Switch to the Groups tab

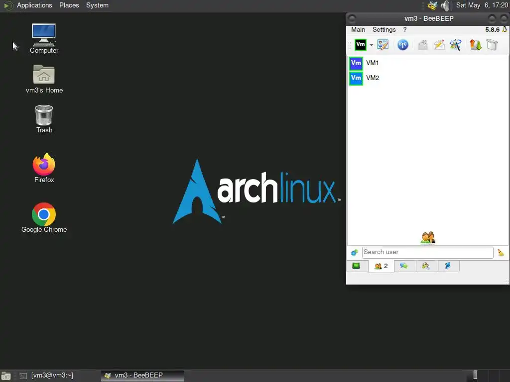coord(426,266)
